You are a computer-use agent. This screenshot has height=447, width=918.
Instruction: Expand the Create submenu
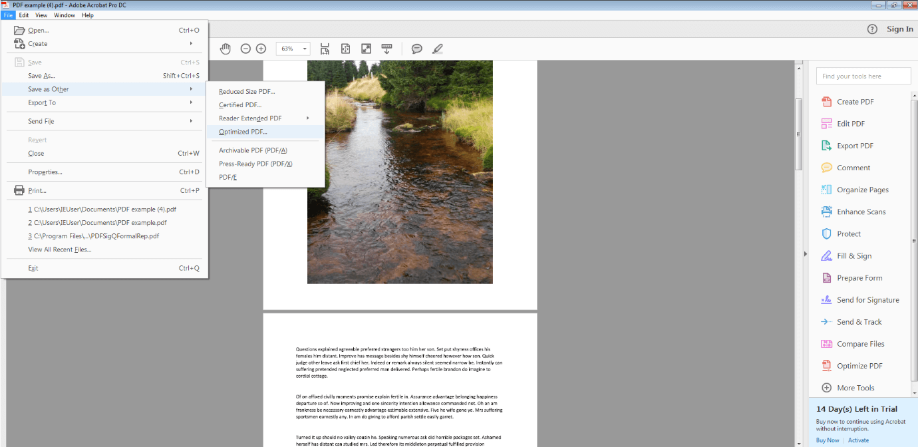(x=104, y=44)
